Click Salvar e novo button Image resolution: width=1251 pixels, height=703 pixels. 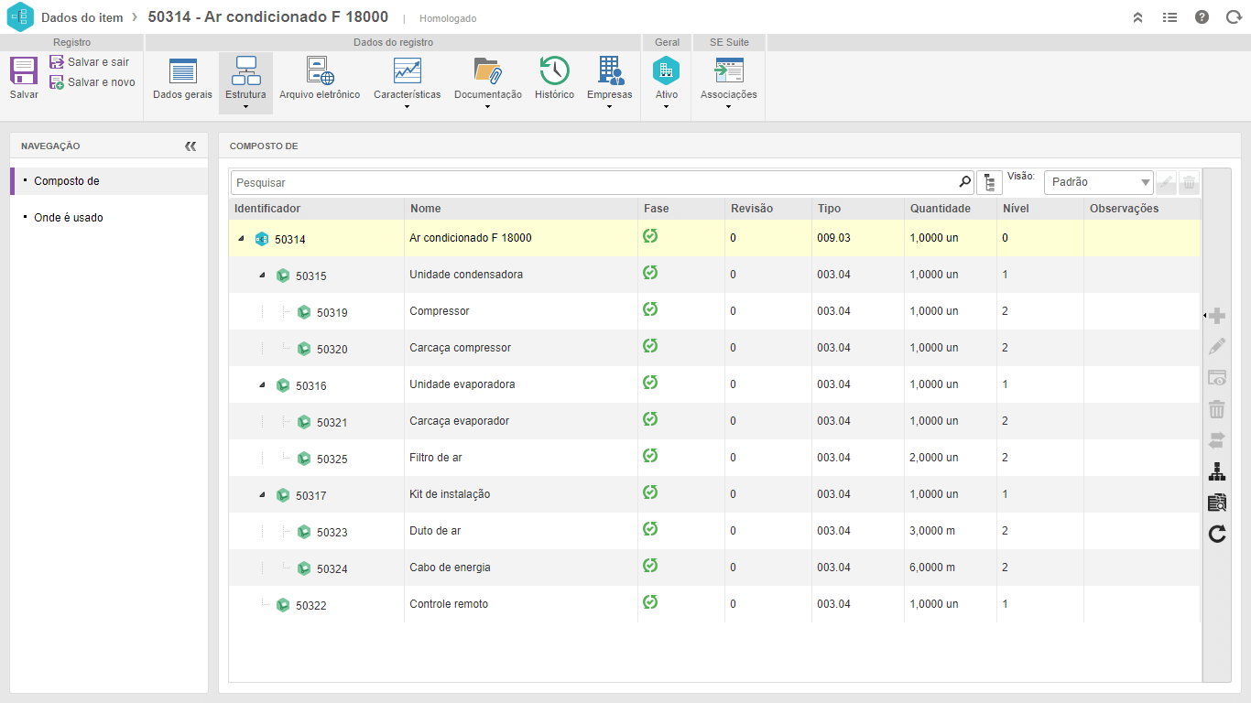tap(92, 82)
